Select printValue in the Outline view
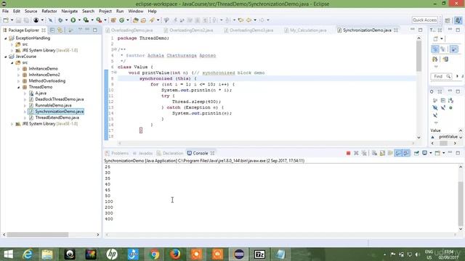The image size is (465, 261). point(448,137)
